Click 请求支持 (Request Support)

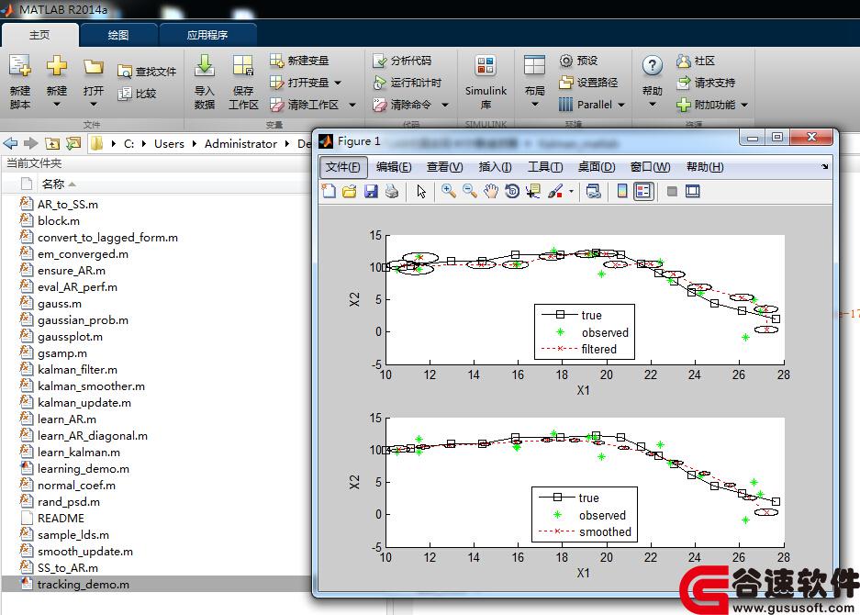pyautogui.click(x=706, y=83)
